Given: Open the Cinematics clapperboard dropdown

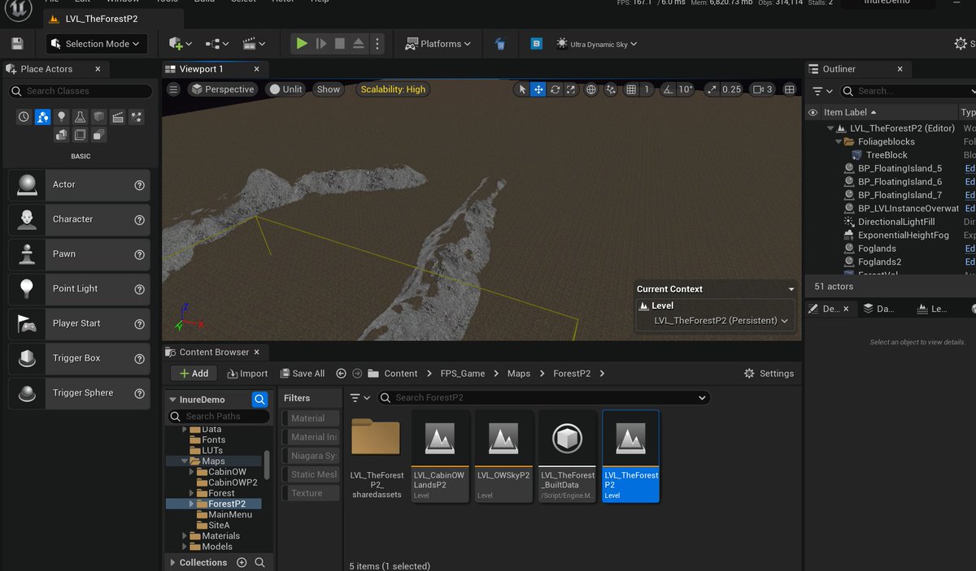Looking at the screenshot, I should coord(255,44).
